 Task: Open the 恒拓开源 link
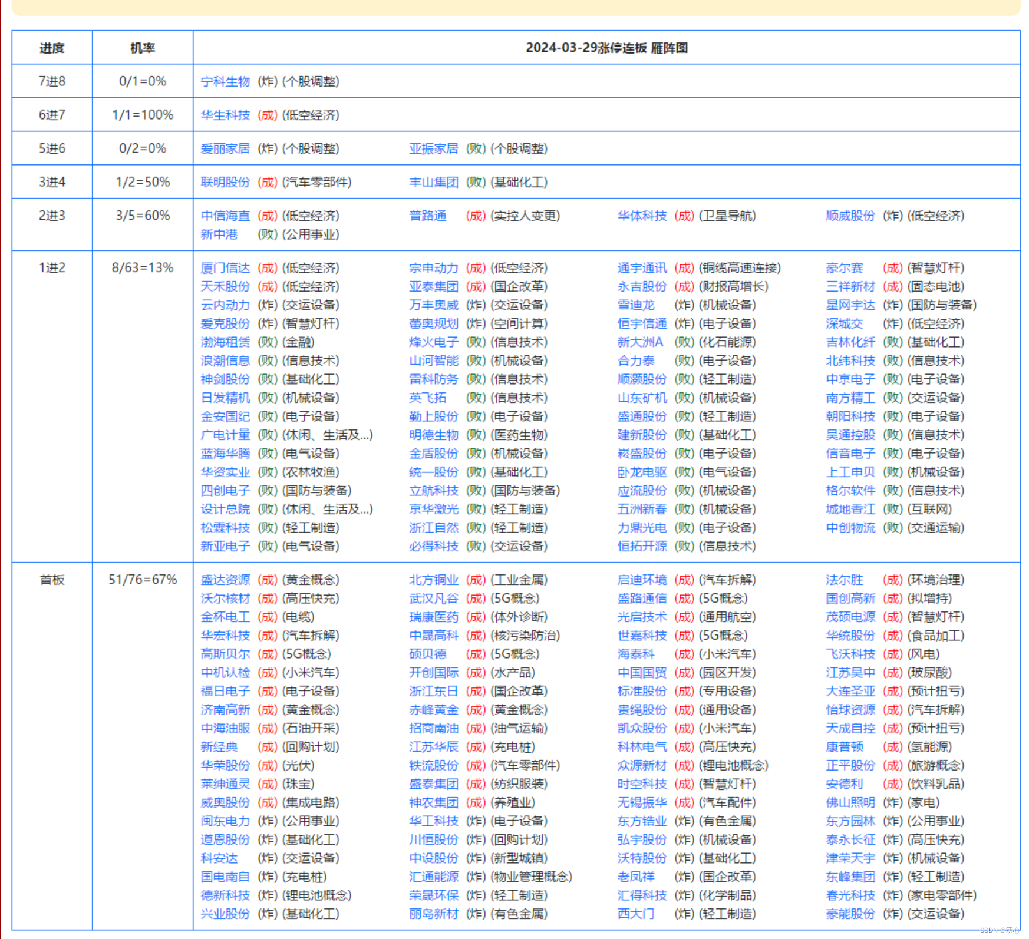pyautogui.click(x=642, y=546)
